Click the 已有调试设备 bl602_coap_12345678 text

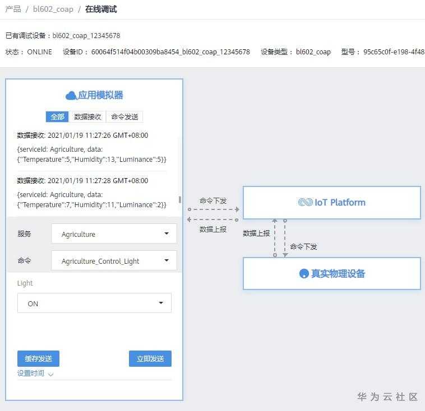63,36
